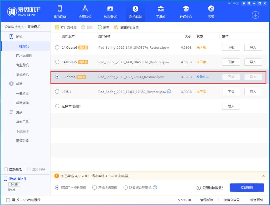The width and height of the screenshot is (270, 205).
Task: Click 导入 button for 14.0beta6 firmware
Action: 253,47
